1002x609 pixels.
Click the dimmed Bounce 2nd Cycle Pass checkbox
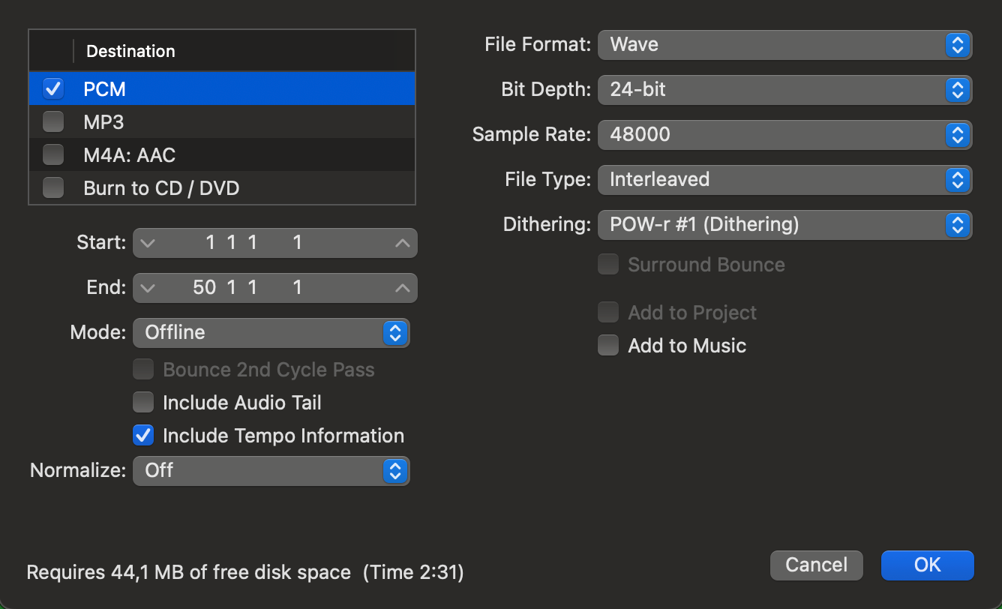click(x=143, y=370)
